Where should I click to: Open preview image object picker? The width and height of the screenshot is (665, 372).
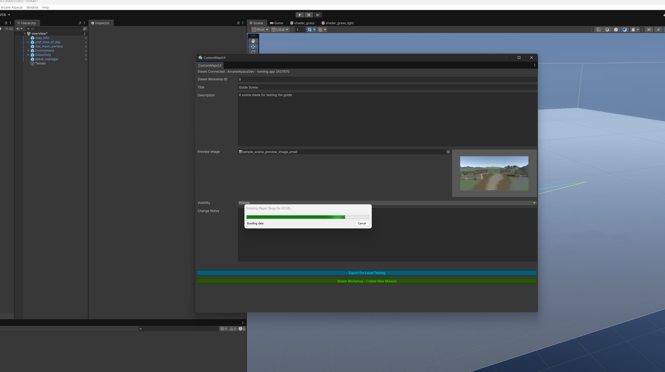click(448, 152)
